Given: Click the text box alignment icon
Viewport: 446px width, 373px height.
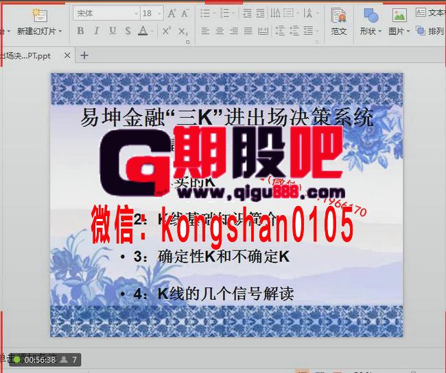Looking at the screenshot, I should [x=288, y=13].
